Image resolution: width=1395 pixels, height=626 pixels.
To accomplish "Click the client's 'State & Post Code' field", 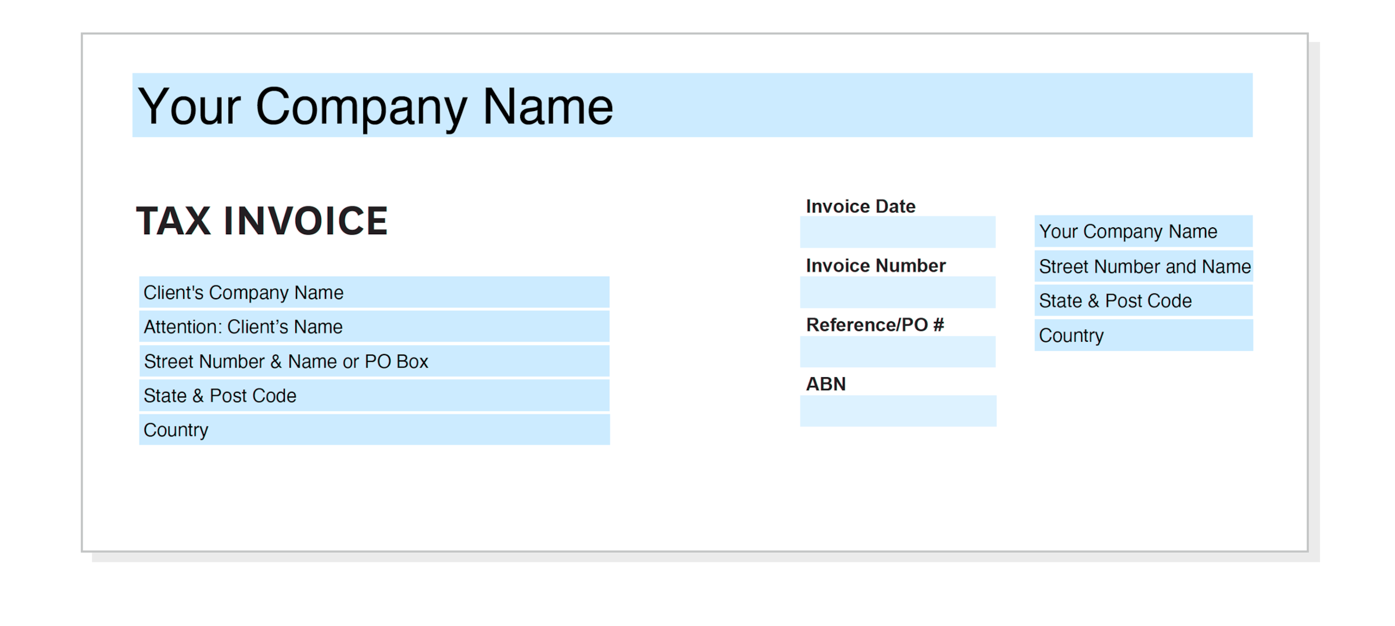I will pyautogui.click(x=374, y=395).
